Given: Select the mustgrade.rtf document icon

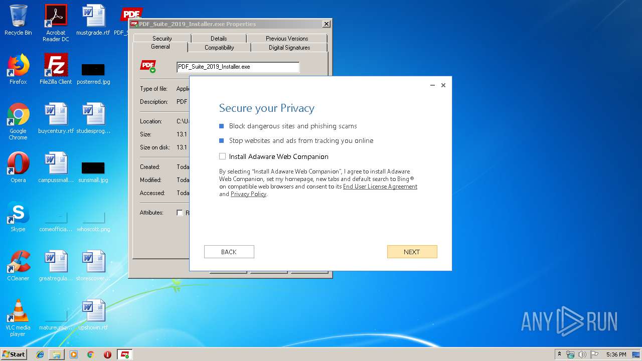Looking at the screenshot, I should (x=93, y=20).
